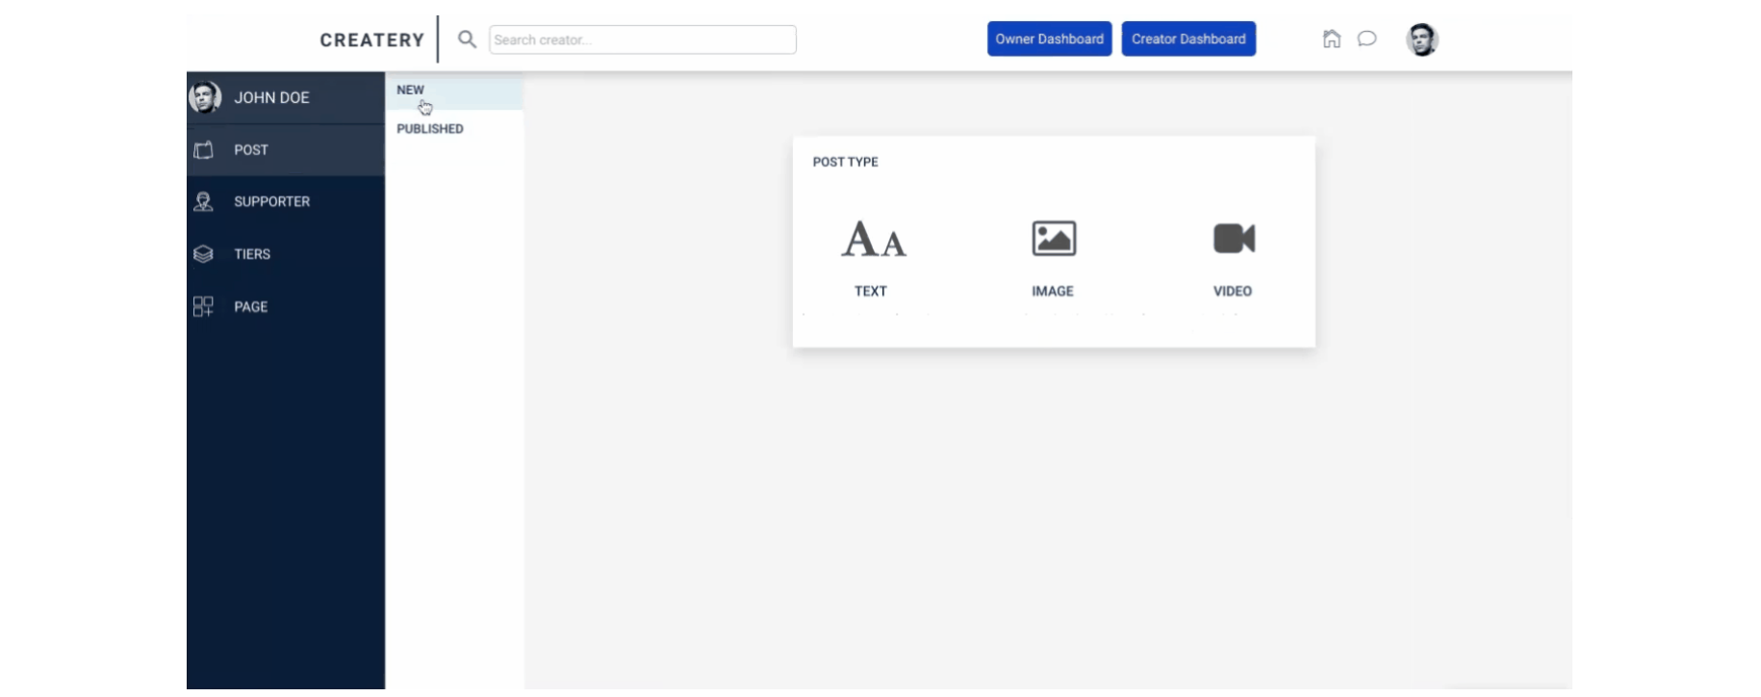1761x697 pixels.
Task: Open profile avatar in top bar
Action: (x=1421, y=39)
